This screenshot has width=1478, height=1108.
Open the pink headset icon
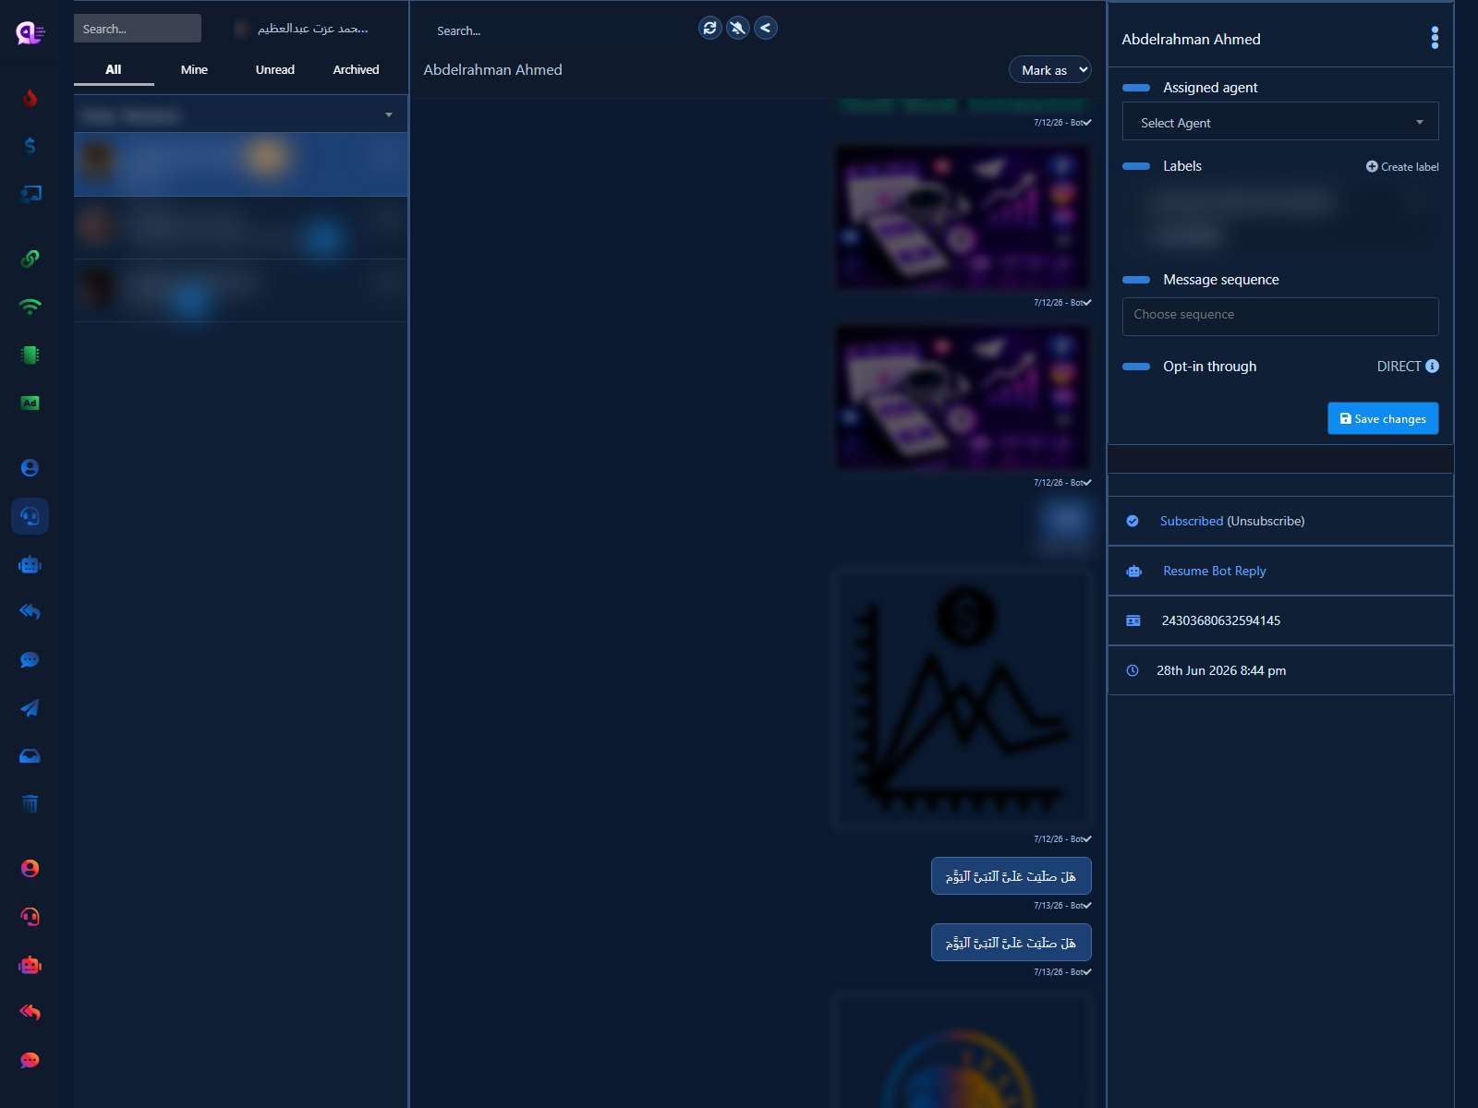click(30, 917)
